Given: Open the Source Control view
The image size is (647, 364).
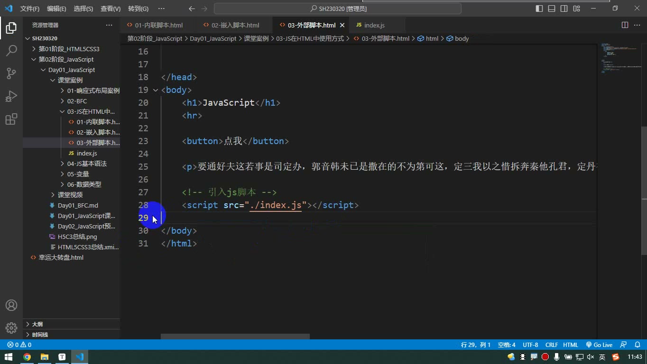Looking at the screenshot, I should point(11,73).
